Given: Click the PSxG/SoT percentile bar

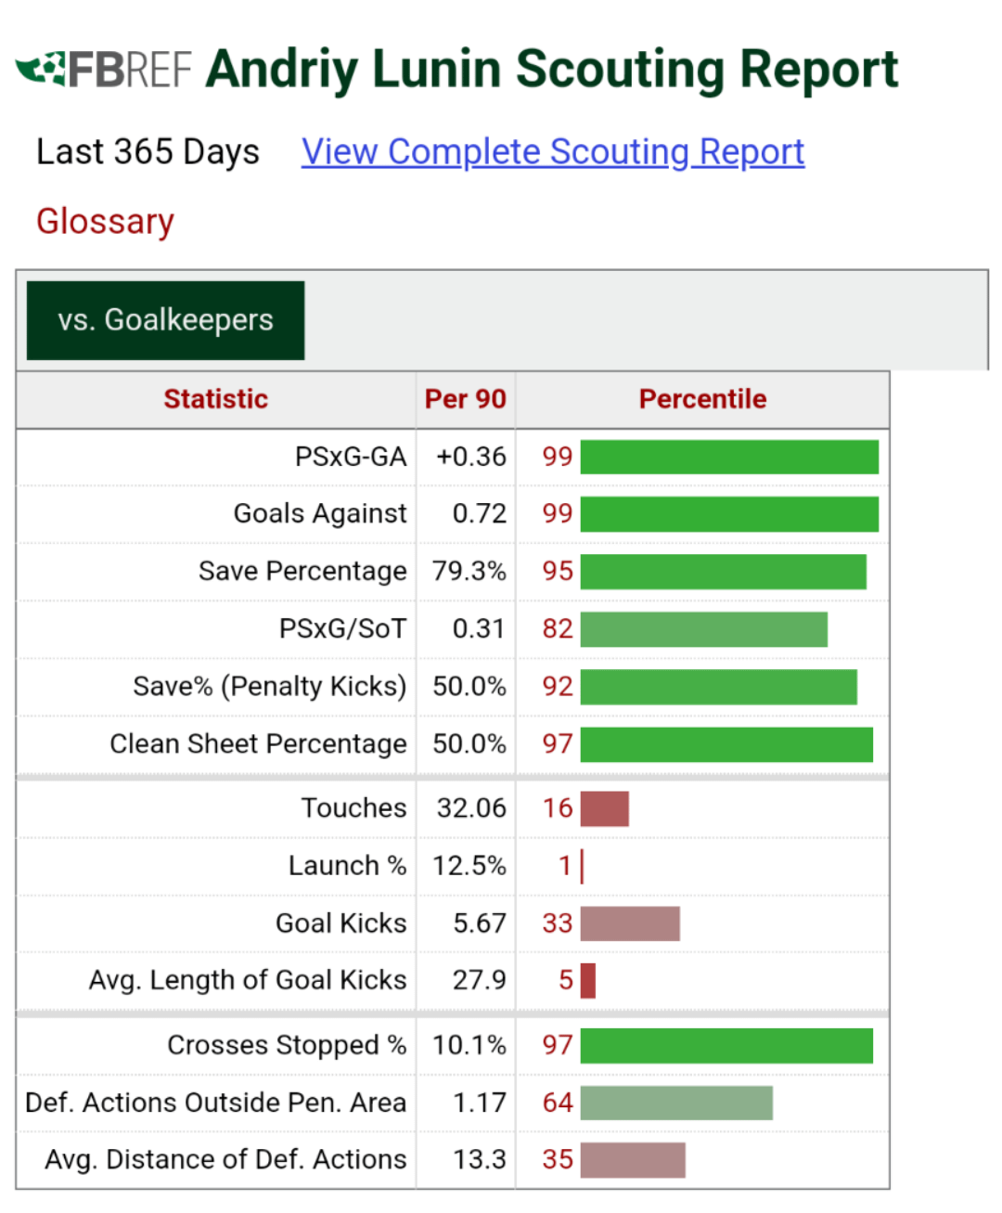Looking at the screenshot, I should pos(703,629).
